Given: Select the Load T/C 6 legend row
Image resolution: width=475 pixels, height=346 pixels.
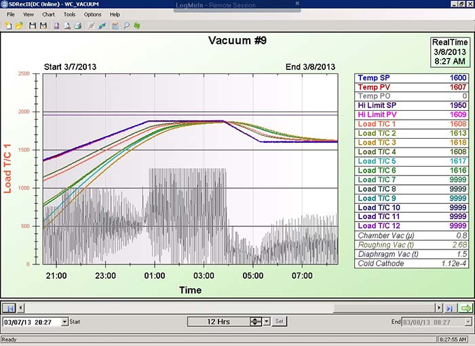Looking at the screenshot, I should pos(411,171).
